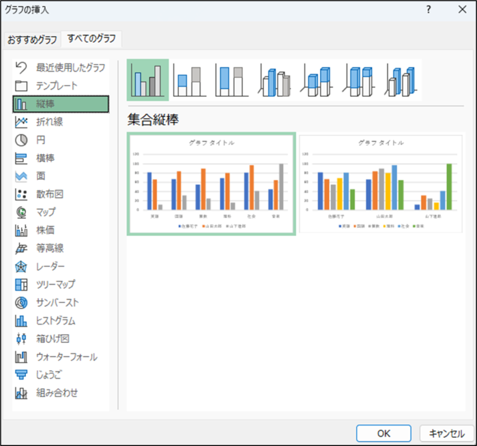Screen dimensions: 477x446
Task: Pick the chart preview grouped by subject
Action: point(211,184)
